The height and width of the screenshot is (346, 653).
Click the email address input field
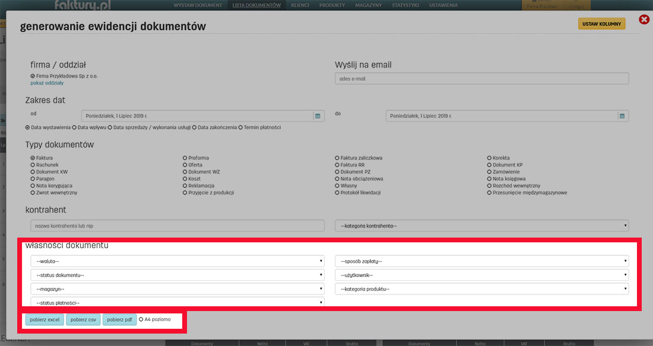481,78
